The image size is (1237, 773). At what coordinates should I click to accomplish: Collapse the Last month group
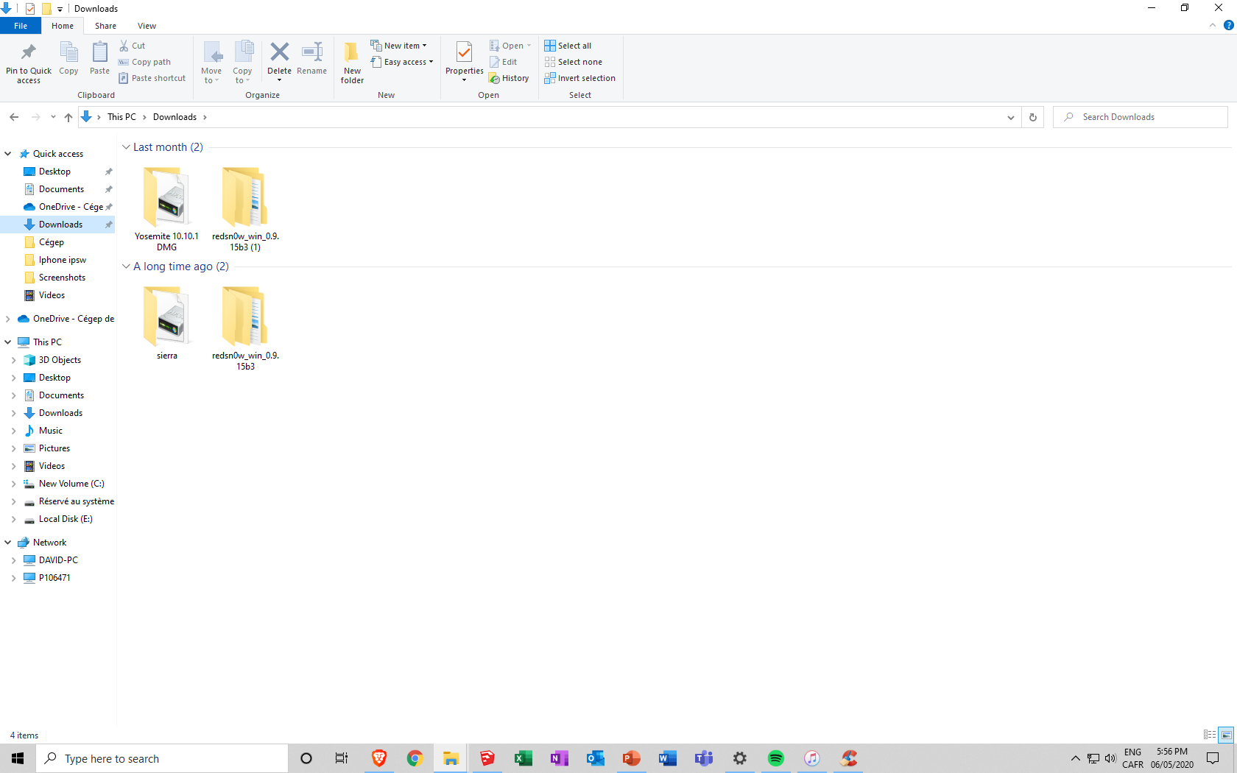point(126,147)
